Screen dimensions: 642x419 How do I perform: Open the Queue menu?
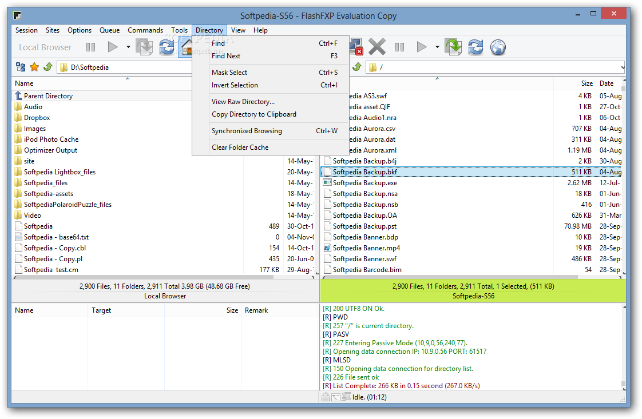pyautogui.click(x=109, y=30)
